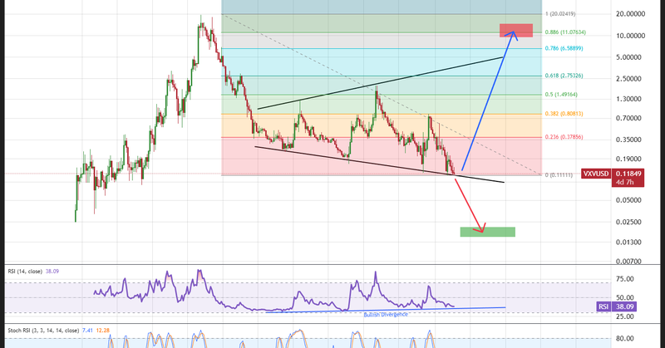
Task: Open the RSI (14, close) indicator legend
Action: tap(25, 272)
